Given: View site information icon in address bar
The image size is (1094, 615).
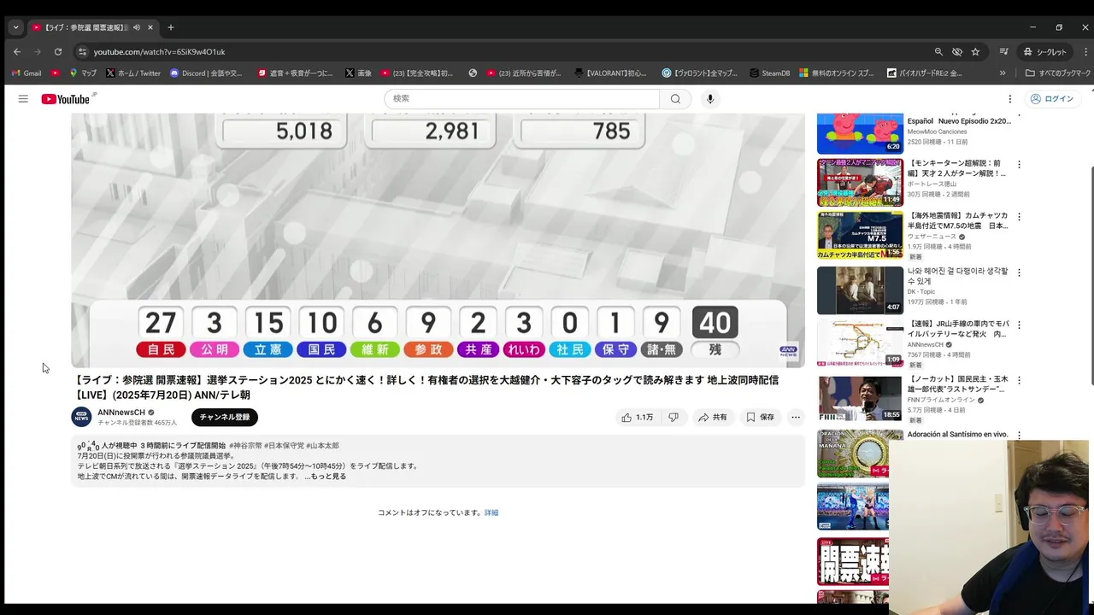Looking at the screenshot, I should [x=82, y=52].
